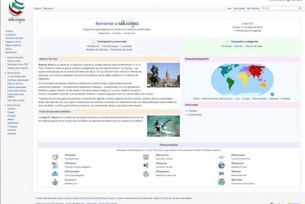Switch to the Discusión tab
The image size is (305, 204).
click(48, 8)
